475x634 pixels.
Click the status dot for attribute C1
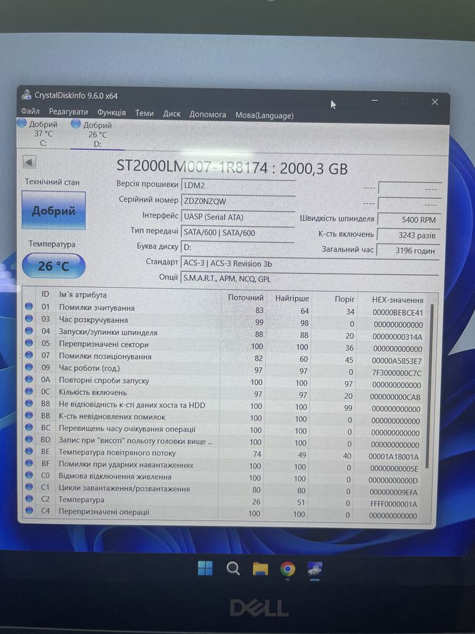click(28, 487)
